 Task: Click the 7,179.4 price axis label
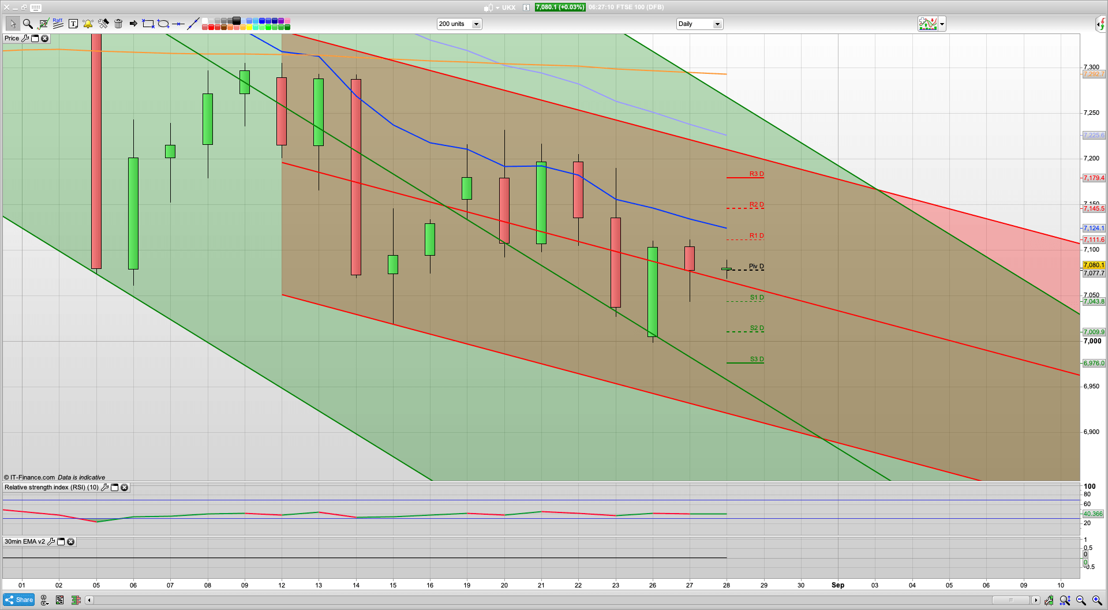1094,178
